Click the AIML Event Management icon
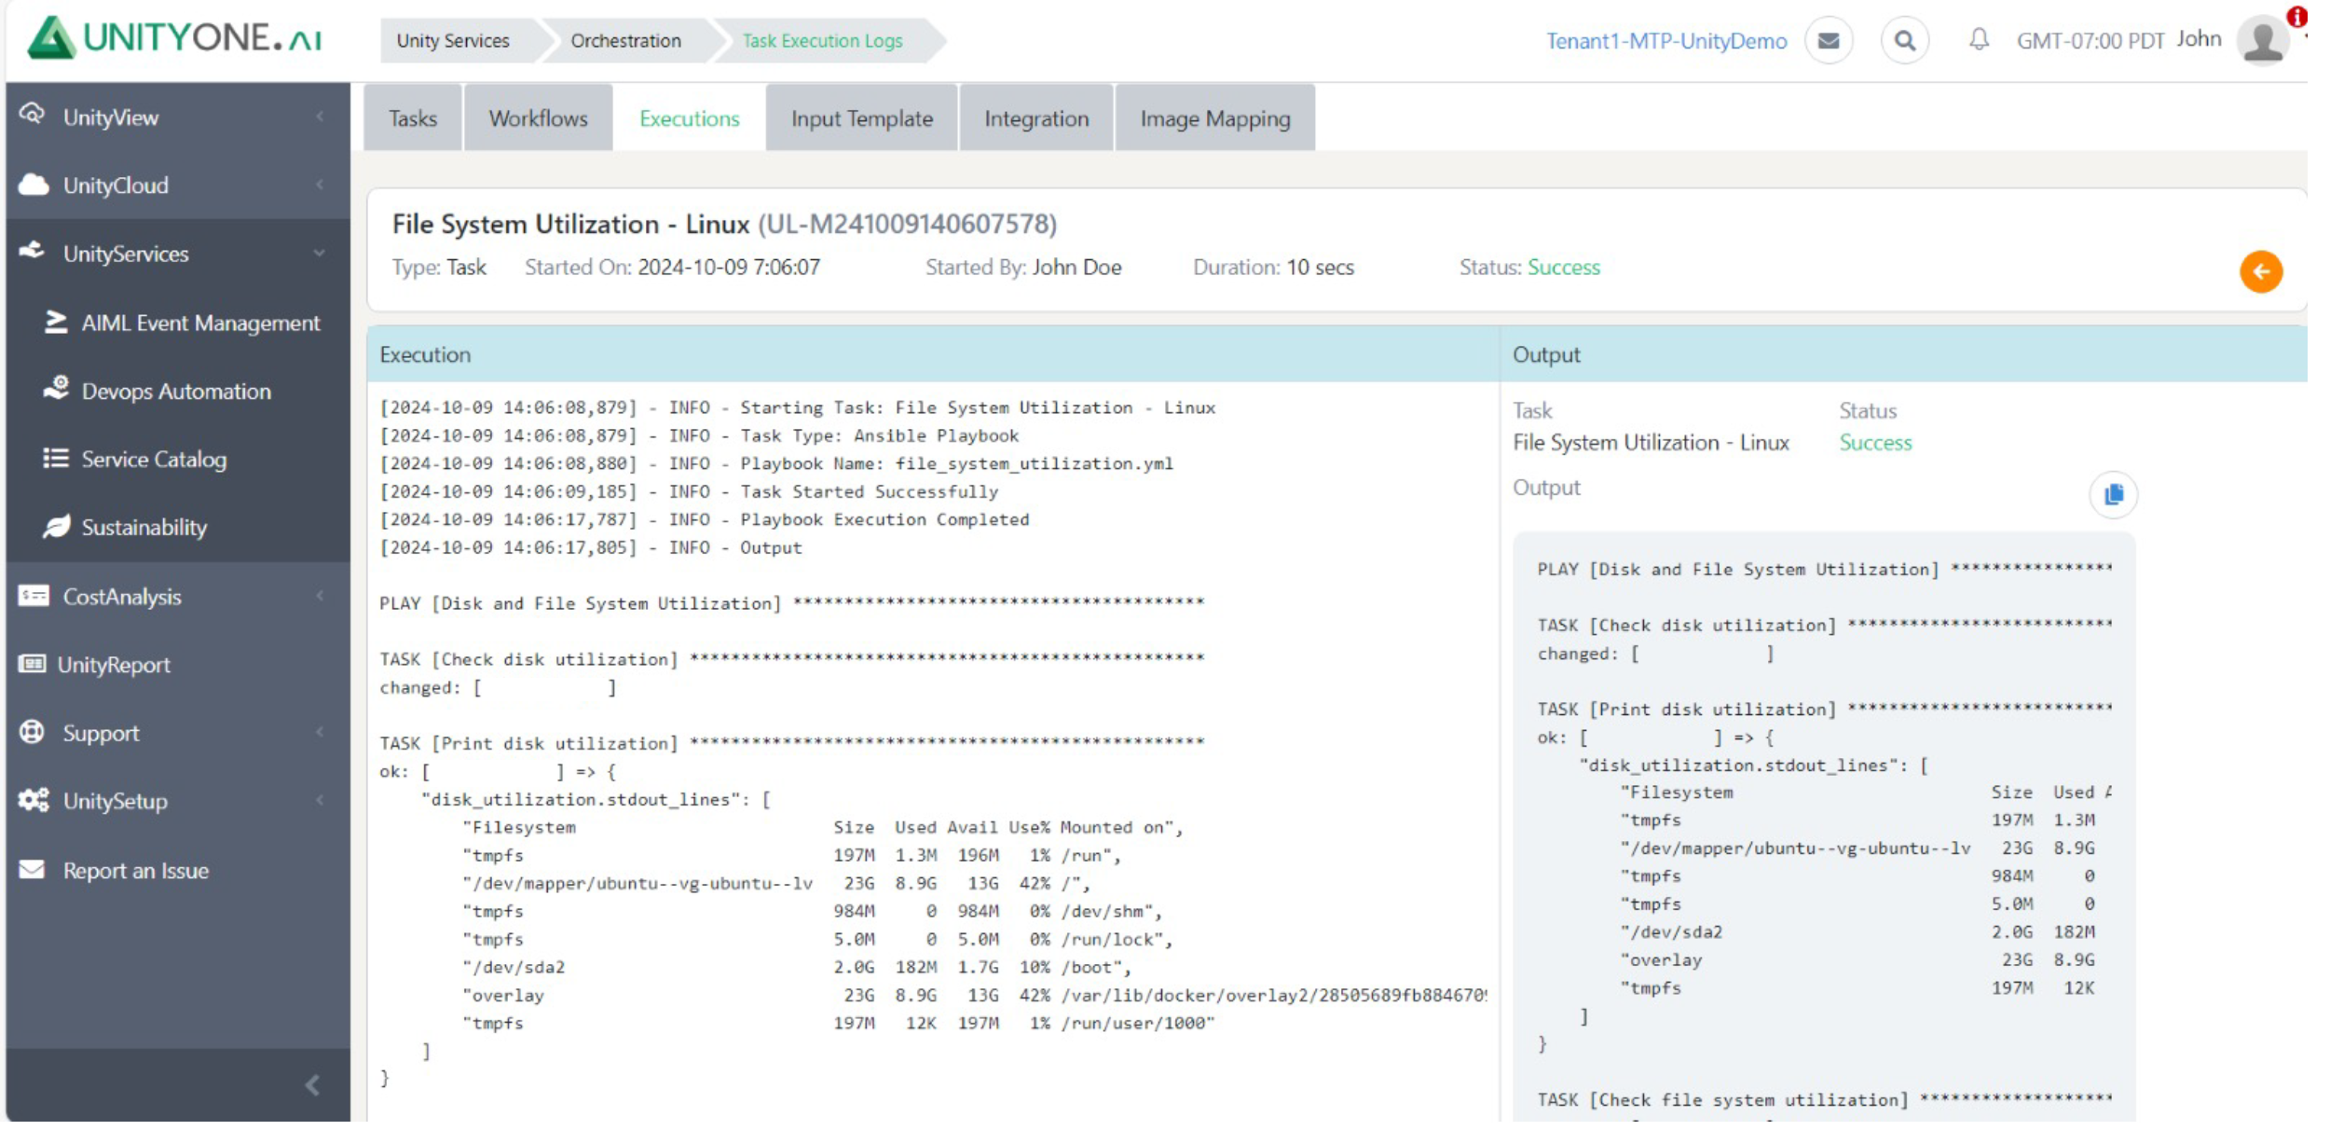The width and height of the screenshot is (2330, 1144). click(x=56, y=322)
